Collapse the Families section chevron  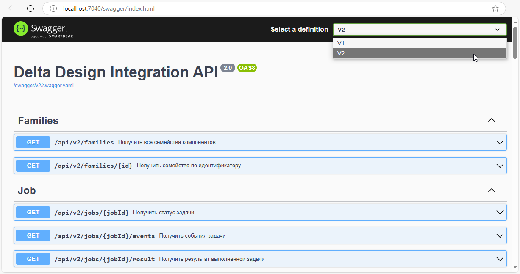(x=492, y=120)
